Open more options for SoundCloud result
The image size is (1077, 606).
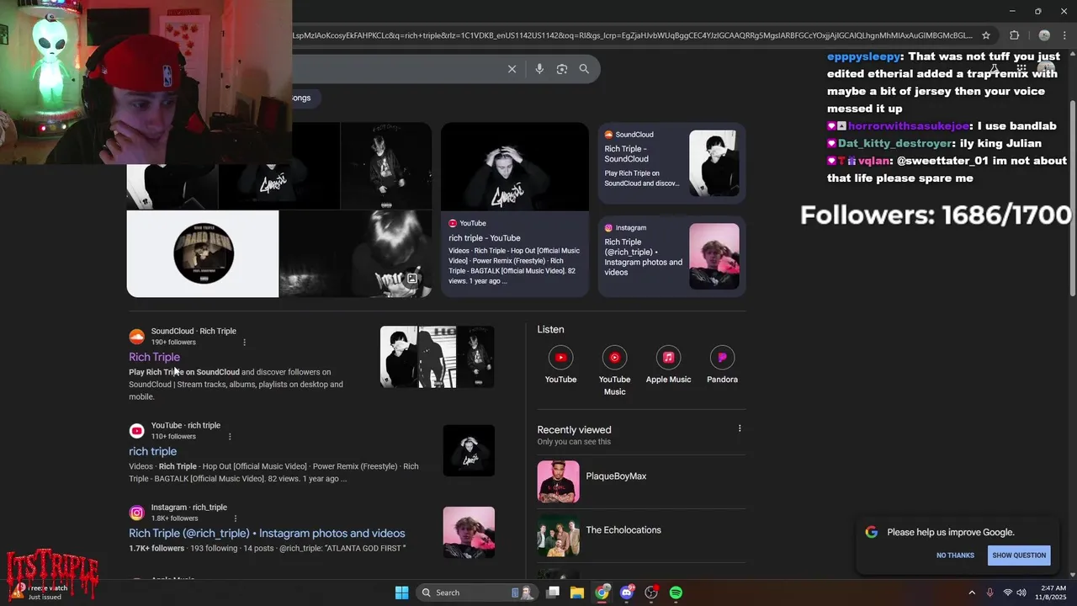[245, 343]
